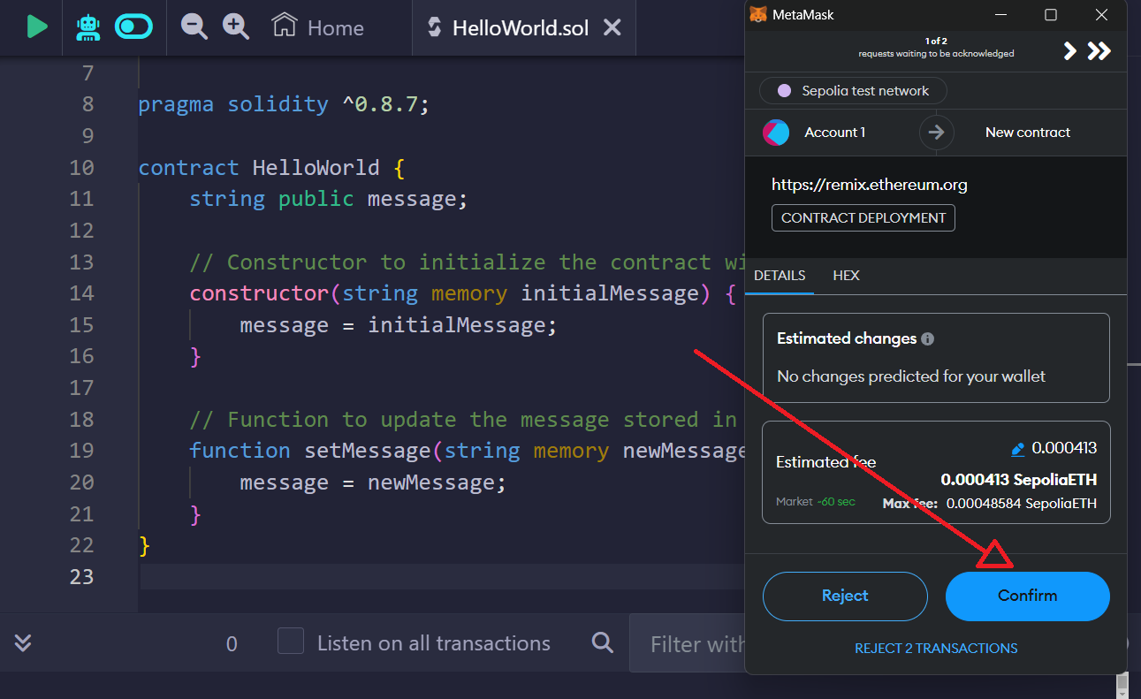Open the RemixAI robot assistant icon
The height and width of the screenshot is (699, 1141).
pos(88,27)
